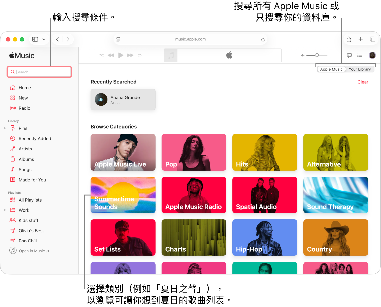Viewport: 381px width, 307px height.
Task: Expand the Pins disclosure triangle
Action: pyautogui.click(x=5, y=128)
